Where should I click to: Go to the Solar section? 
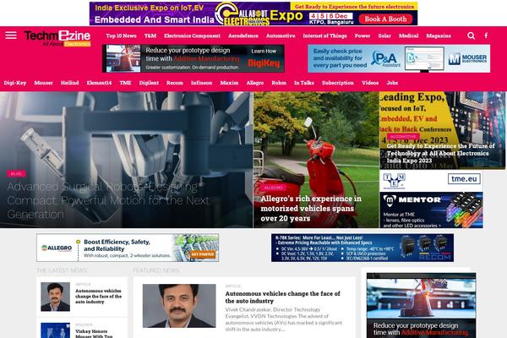click(384, 35)
